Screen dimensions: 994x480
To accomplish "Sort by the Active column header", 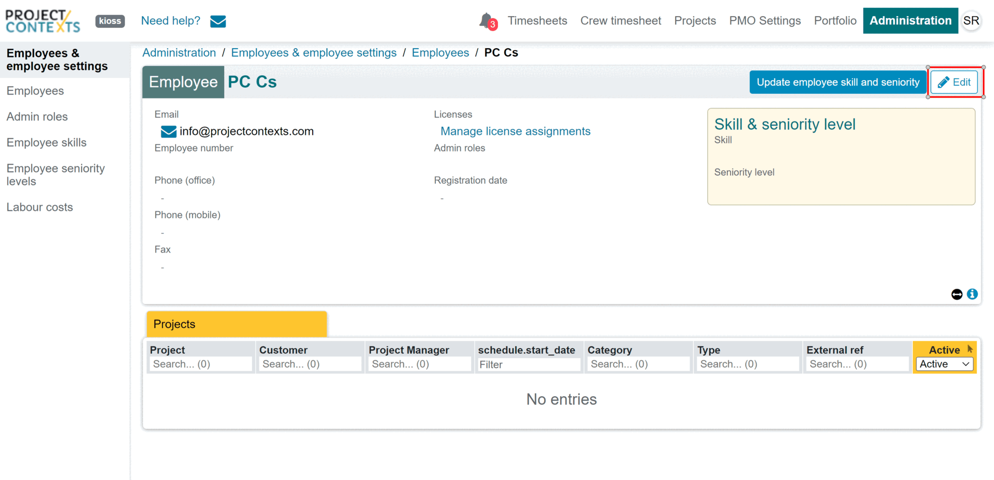I will [x=944, y=350].
